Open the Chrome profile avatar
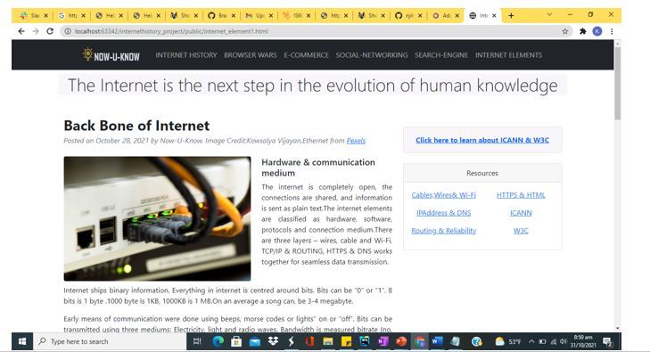This screenshot has height=352, width=650. [597, 31]
